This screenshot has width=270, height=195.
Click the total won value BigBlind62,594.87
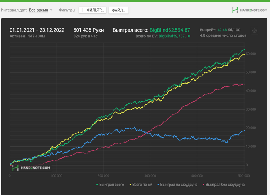click(170, 30)
